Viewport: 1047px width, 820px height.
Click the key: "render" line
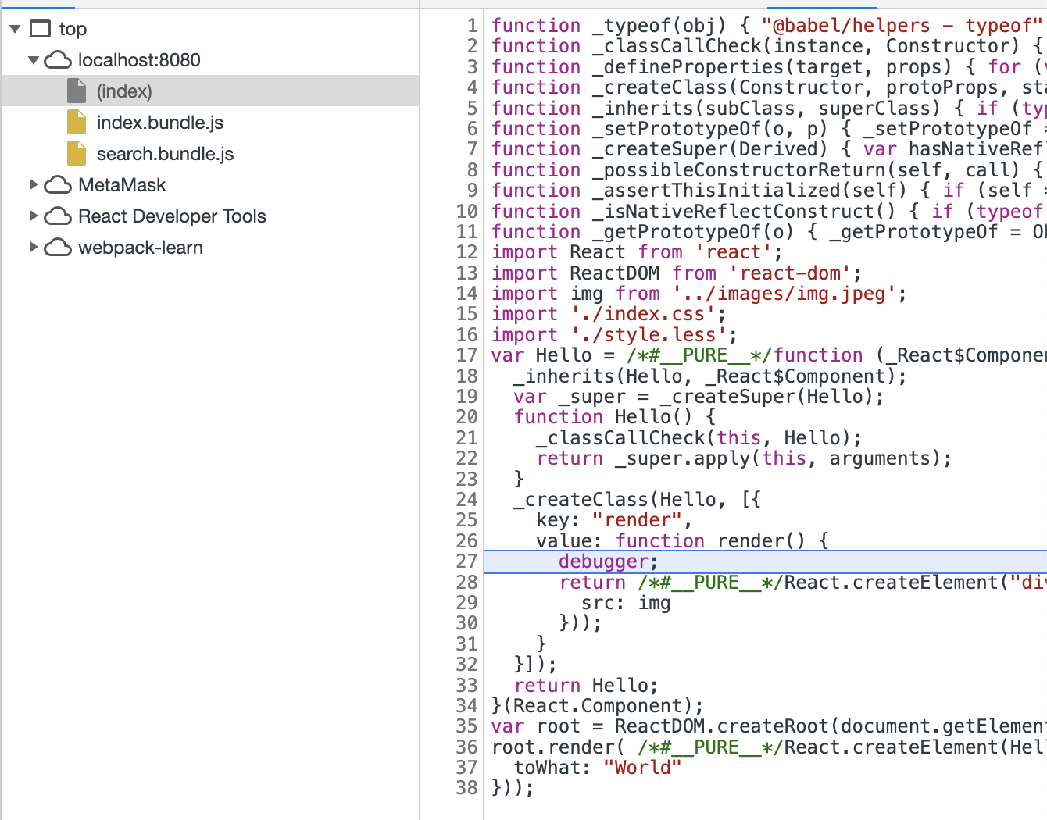pos(614,520)
